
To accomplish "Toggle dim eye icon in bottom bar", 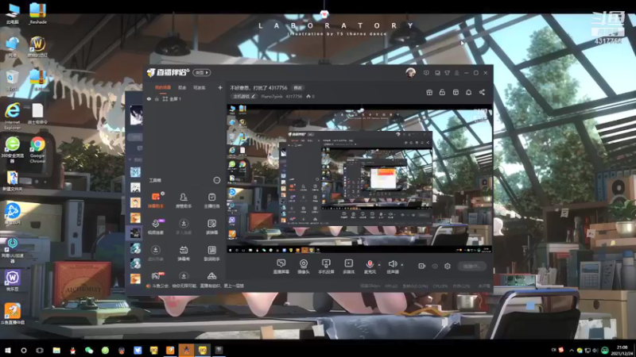I will tap(435, 266).
